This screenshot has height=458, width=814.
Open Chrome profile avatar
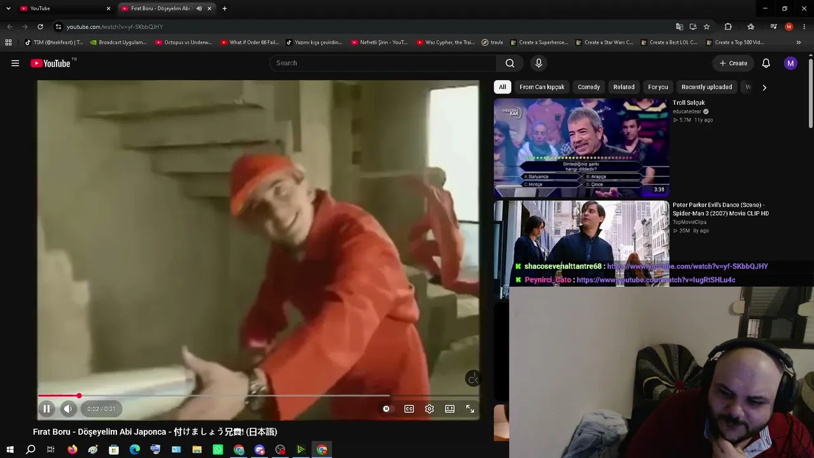[789, 27]
